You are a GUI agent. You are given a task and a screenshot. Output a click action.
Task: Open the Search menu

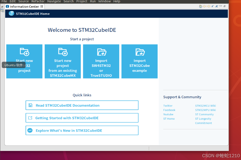point(68,1)
